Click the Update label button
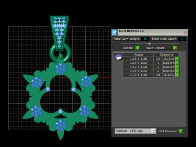The width and height of the screenshot is (196, 147). pos(128,48)
